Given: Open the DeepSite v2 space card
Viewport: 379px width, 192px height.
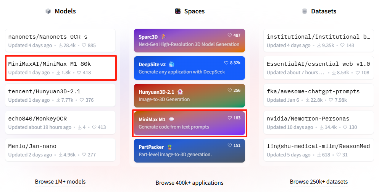Looking at the screenshot, I should (x=189, y=68).
